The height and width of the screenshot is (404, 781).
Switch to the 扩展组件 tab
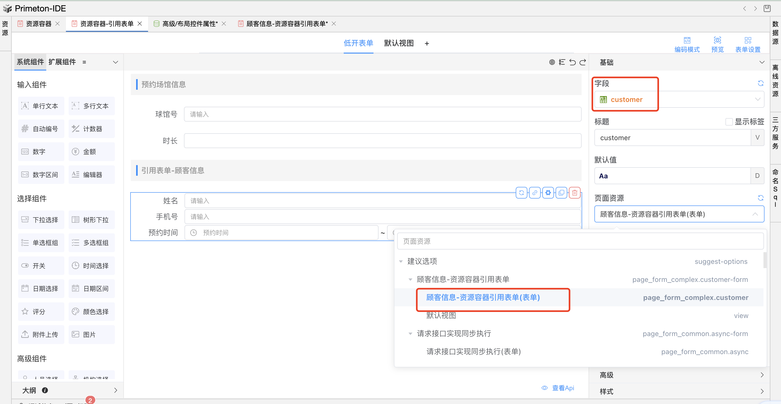coord(62,62)
